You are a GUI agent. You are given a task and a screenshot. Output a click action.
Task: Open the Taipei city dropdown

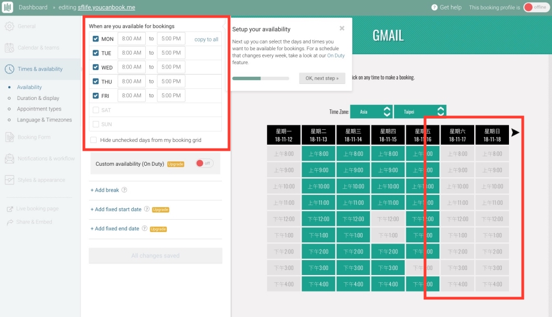(x=420, y=112)
